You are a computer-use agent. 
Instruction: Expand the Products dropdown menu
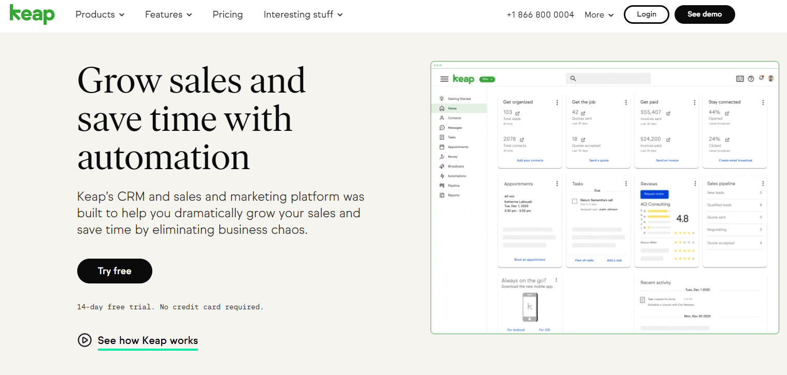[100, 14]
